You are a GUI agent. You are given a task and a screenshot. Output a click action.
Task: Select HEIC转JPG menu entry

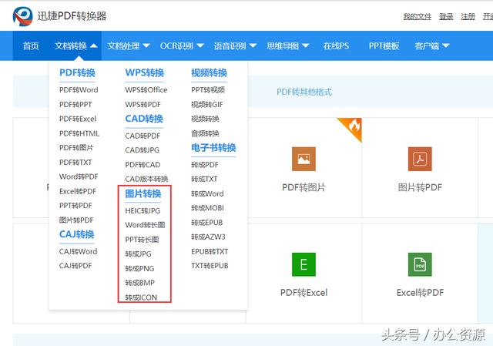(x=143, y=210)
